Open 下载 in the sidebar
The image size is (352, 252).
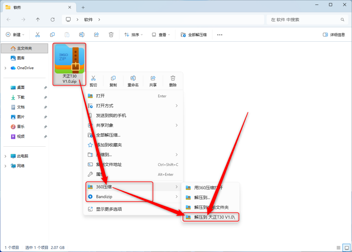pyautogui.click(x=25, y=97)
